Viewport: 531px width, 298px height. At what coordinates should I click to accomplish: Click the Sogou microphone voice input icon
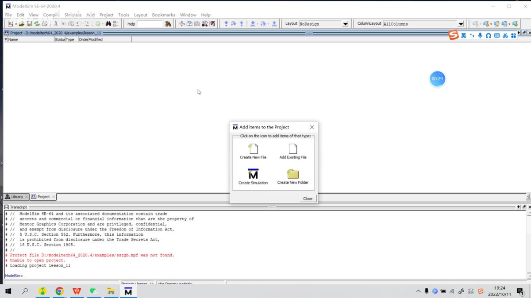tap(480, 35)
